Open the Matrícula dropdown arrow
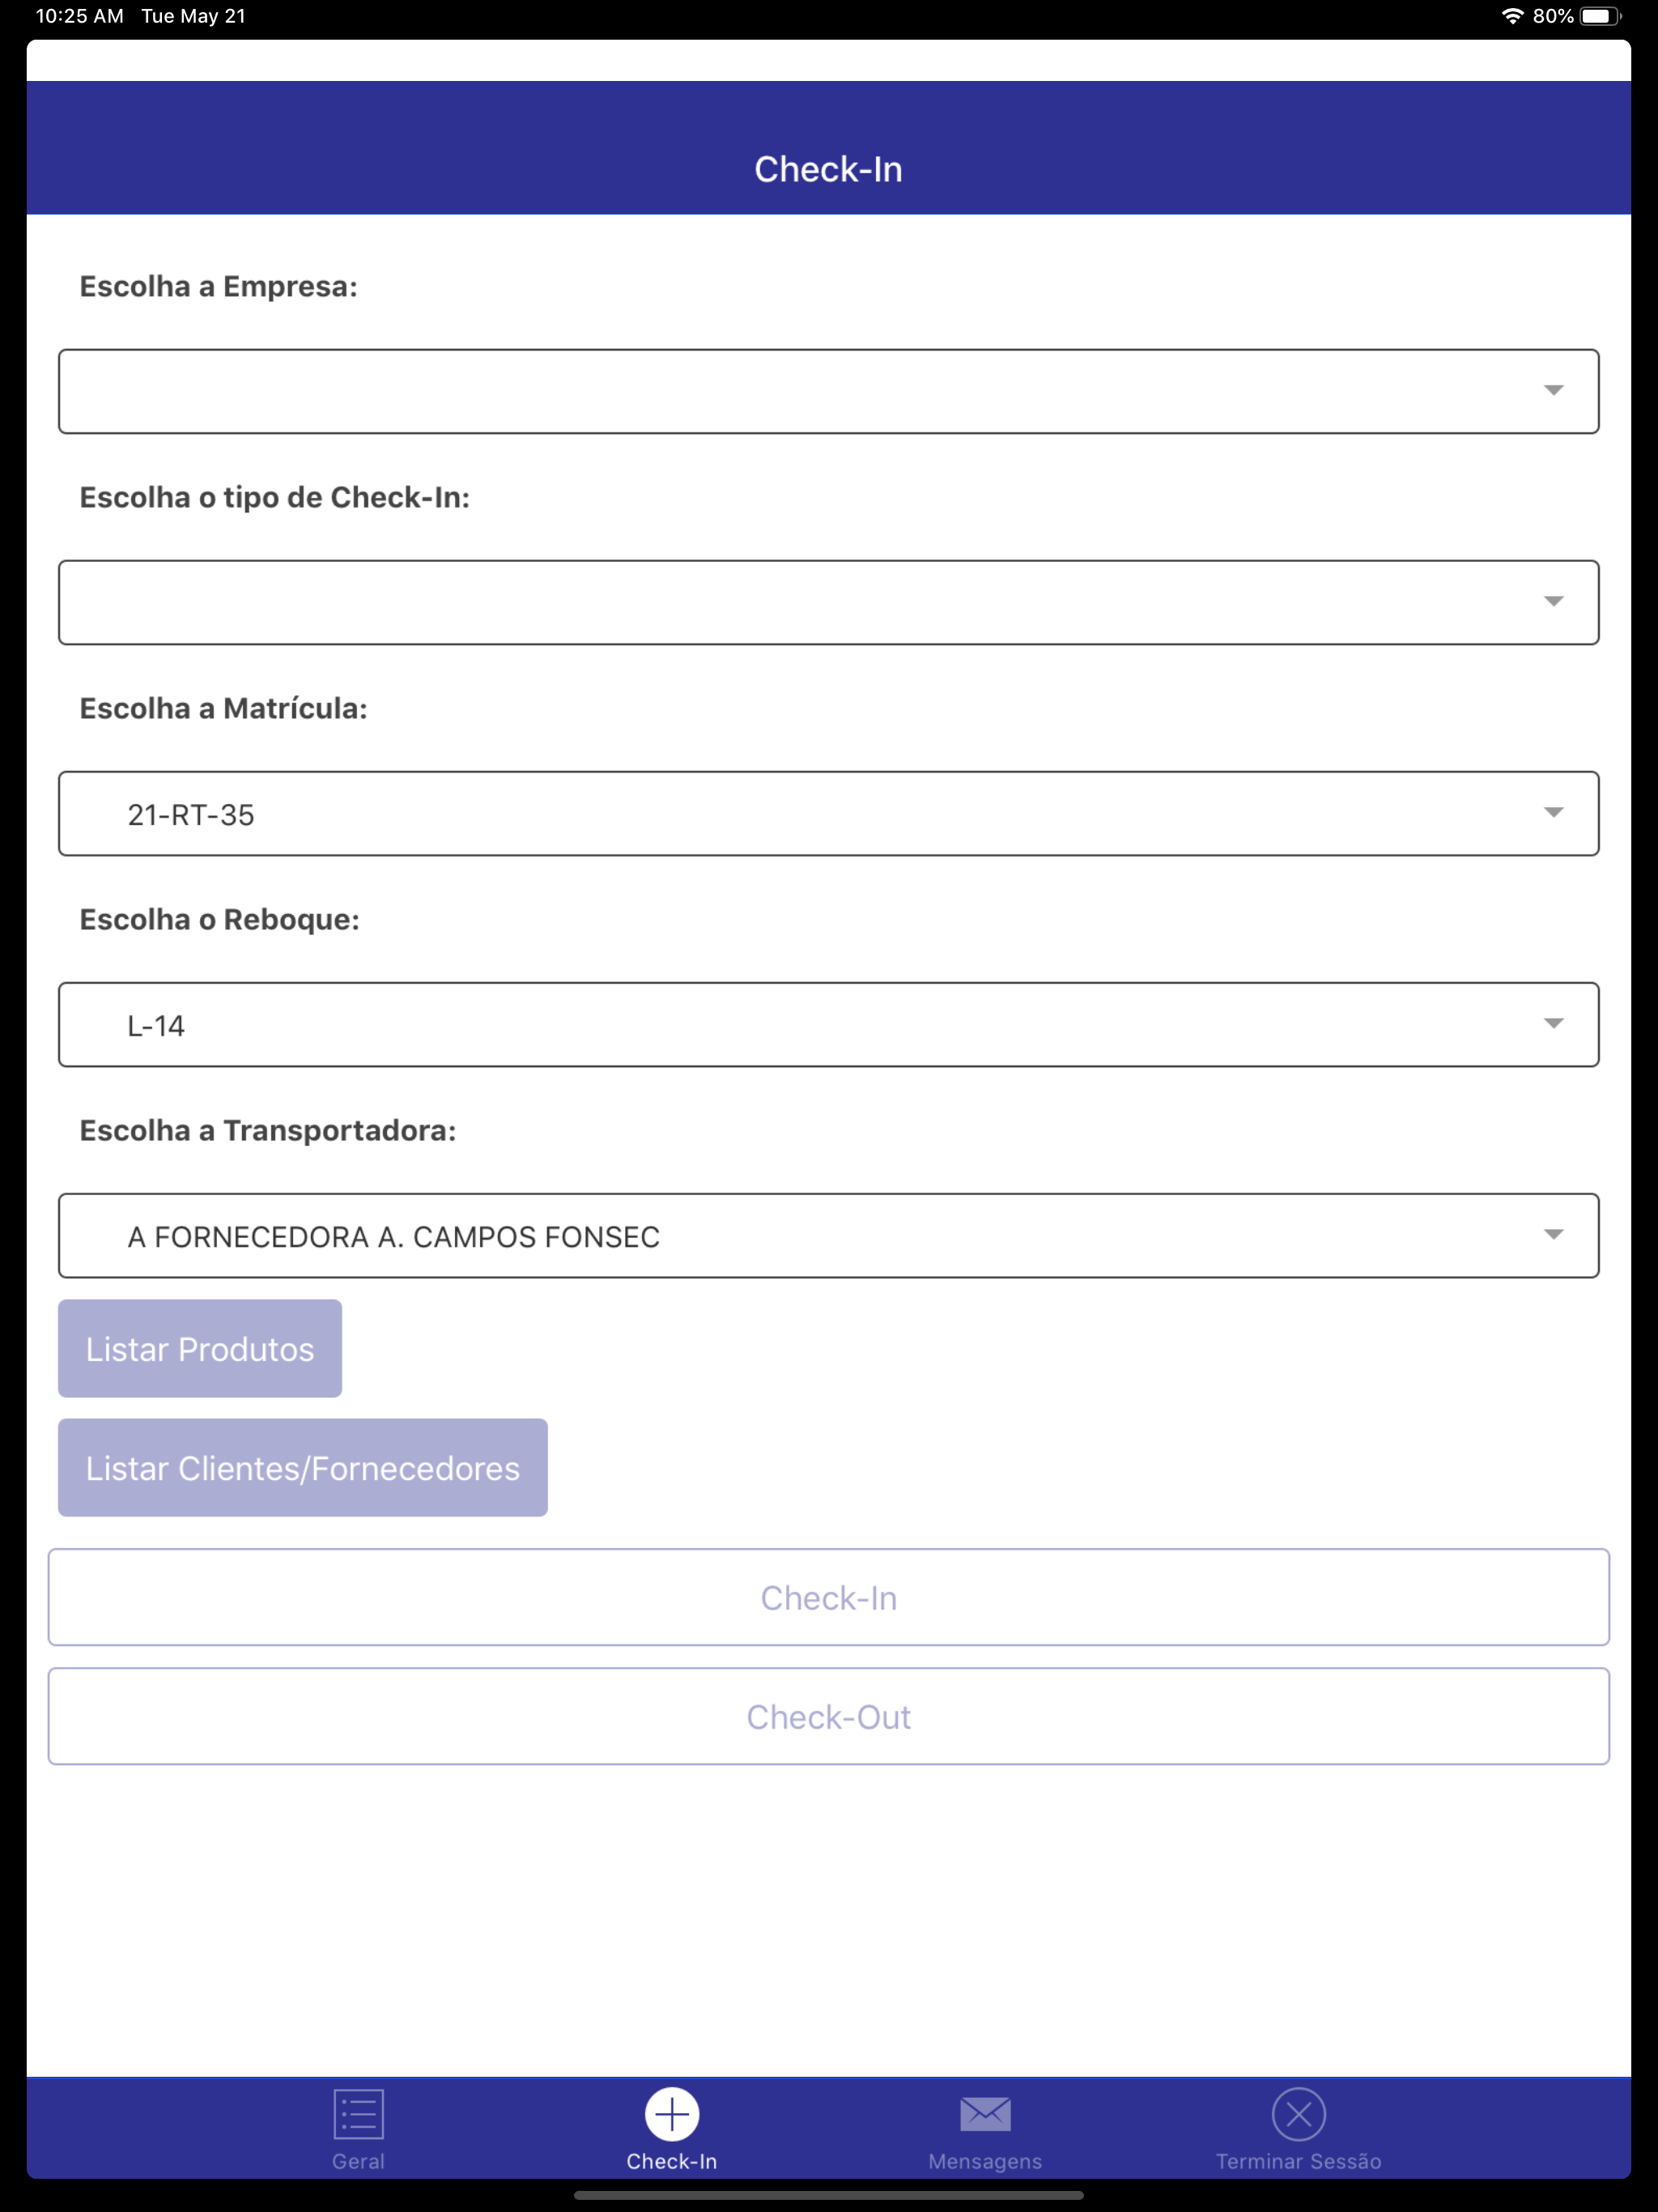 coord(1553,812)
